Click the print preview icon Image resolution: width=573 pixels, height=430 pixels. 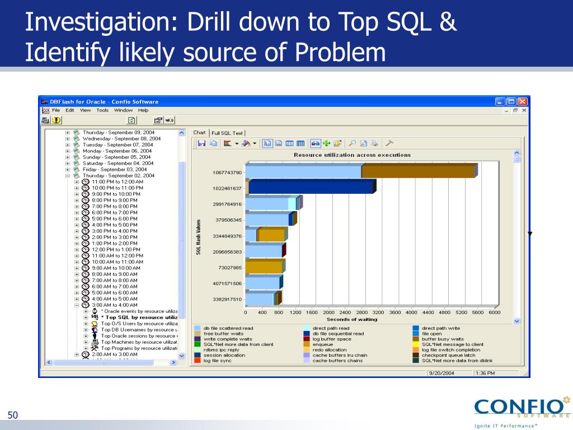[x=364, y=143]
